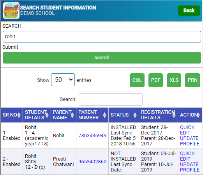Export table as PDF
The width and height of the screenshot is (203, 175).
click(x=155, y=80)
